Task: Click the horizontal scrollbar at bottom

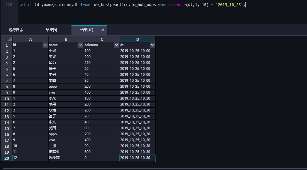Action: (x=155, y=169)
